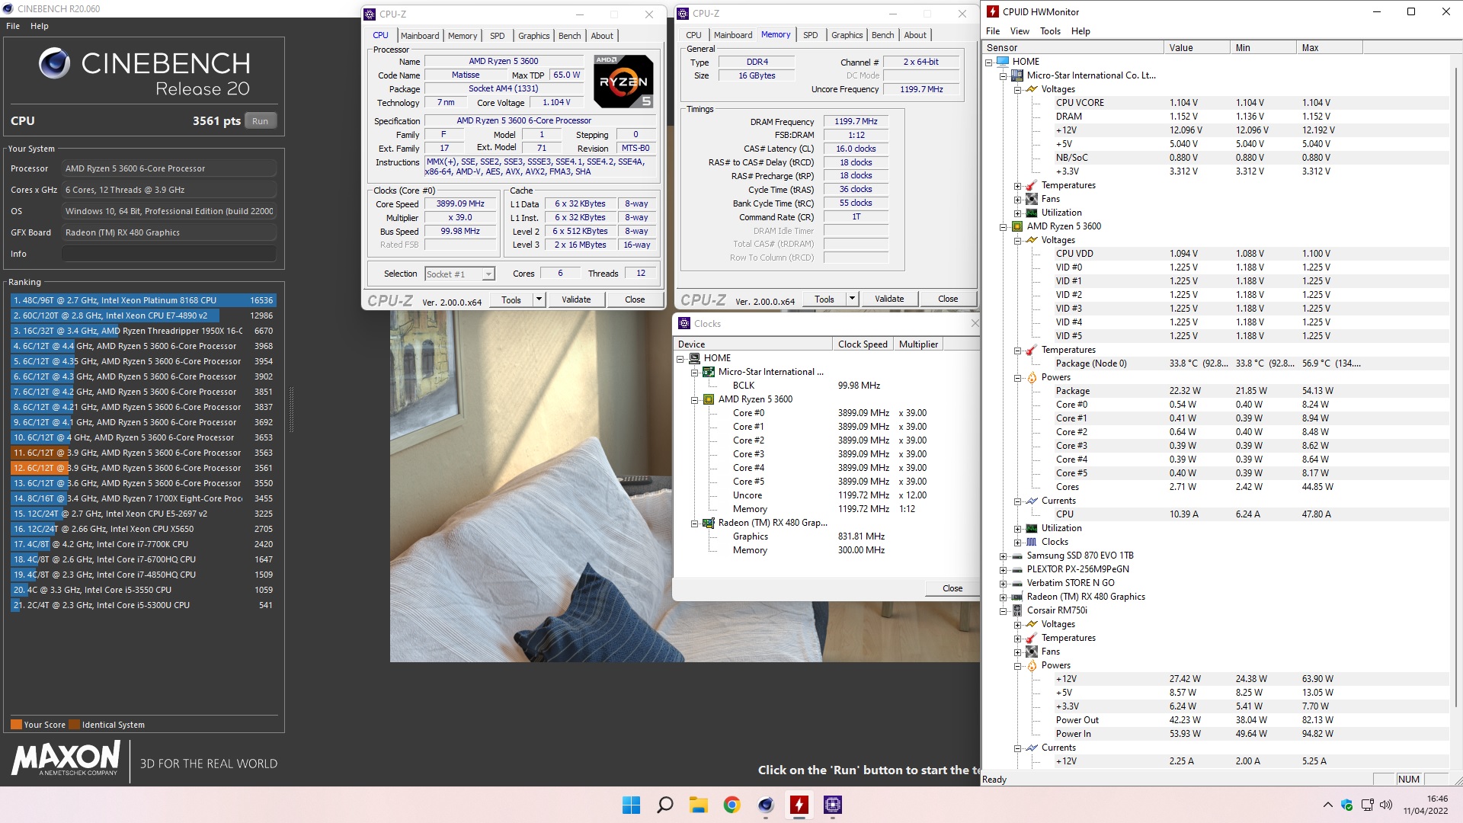Click the Clock Speed column header
1463x823 pixels.
[x=863, y=344]
